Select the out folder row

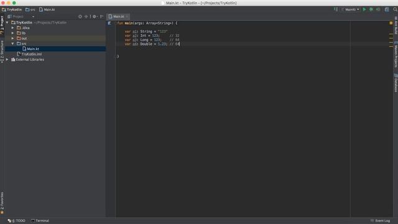click(55, 39)
